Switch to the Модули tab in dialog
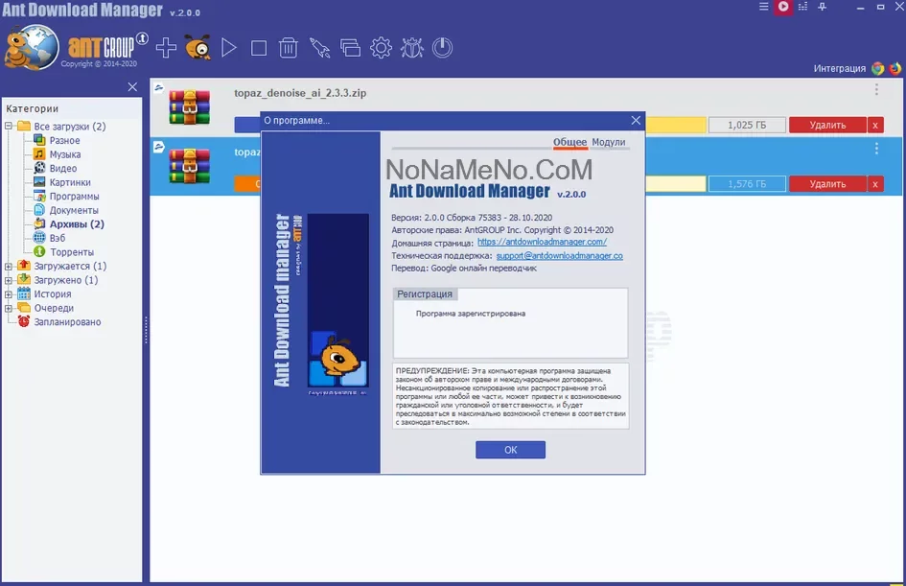Image resolution: width=906 pixels, height=586 pixels. [x=608, y=142]
